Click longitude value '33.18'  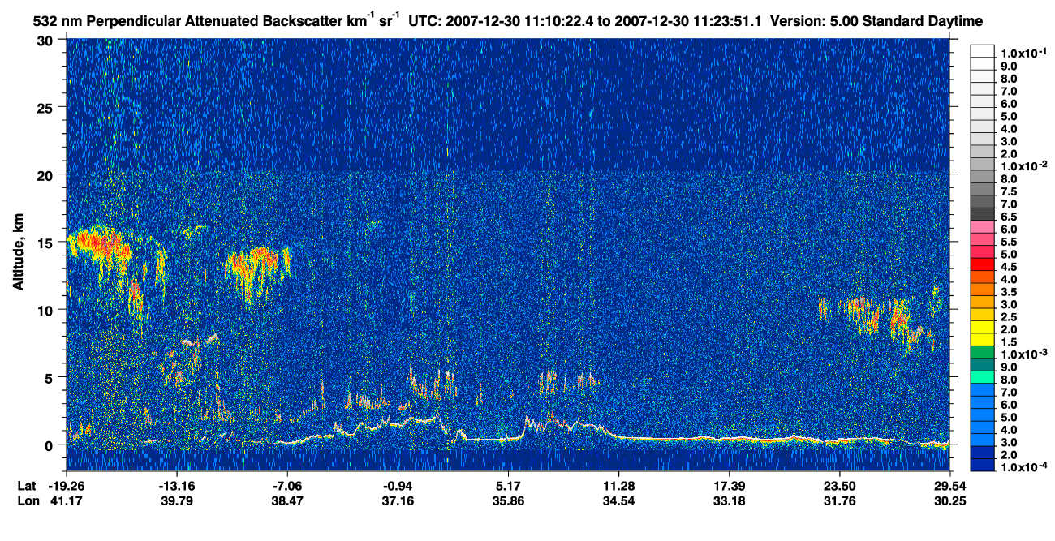(x=729, y=500)
